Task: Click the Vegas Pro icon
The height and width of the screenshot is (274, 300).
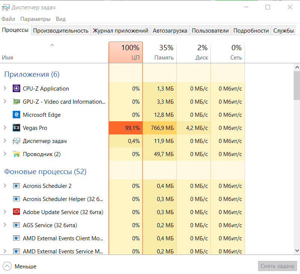Action: pos(16,128)
